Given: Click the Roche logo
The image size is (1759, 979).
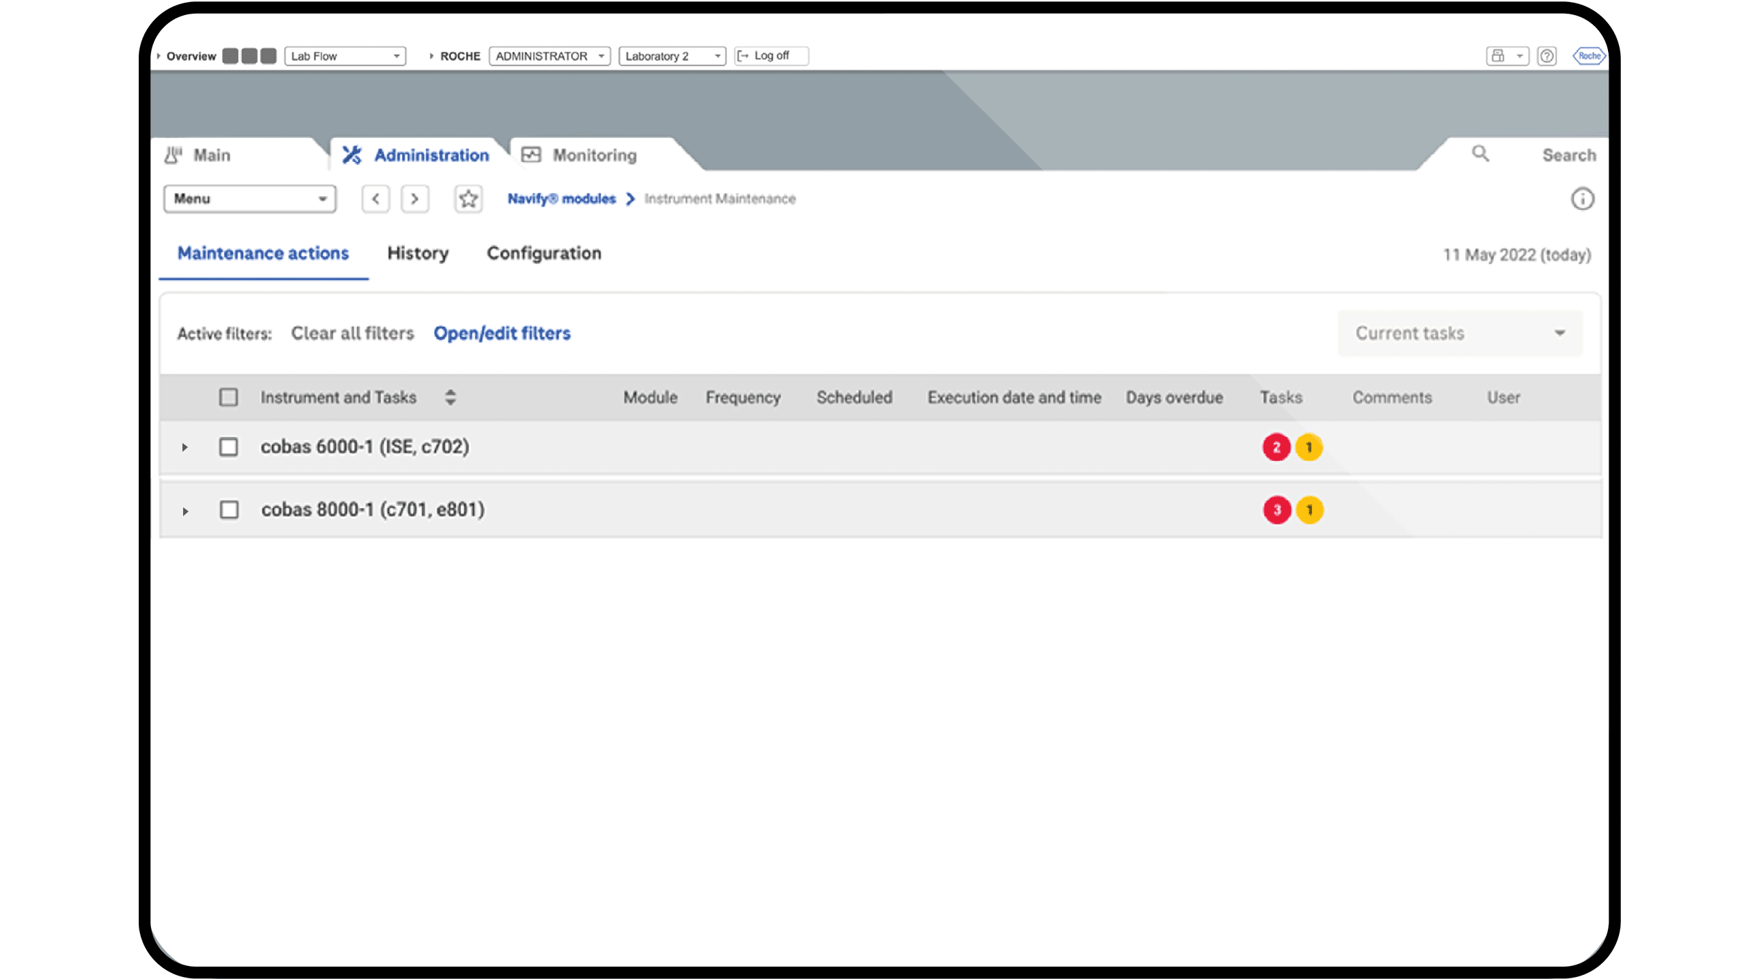Looking at the screenshot, I should pos(1588,56).
